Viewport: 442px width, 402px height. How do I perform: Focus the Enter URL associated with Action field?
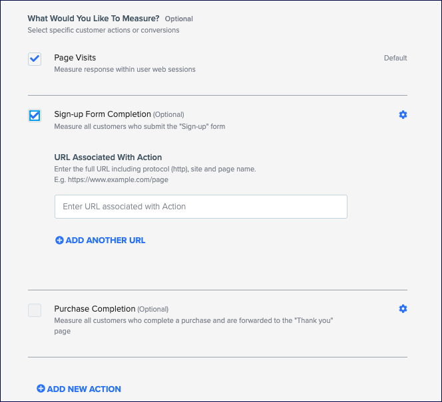201,207
